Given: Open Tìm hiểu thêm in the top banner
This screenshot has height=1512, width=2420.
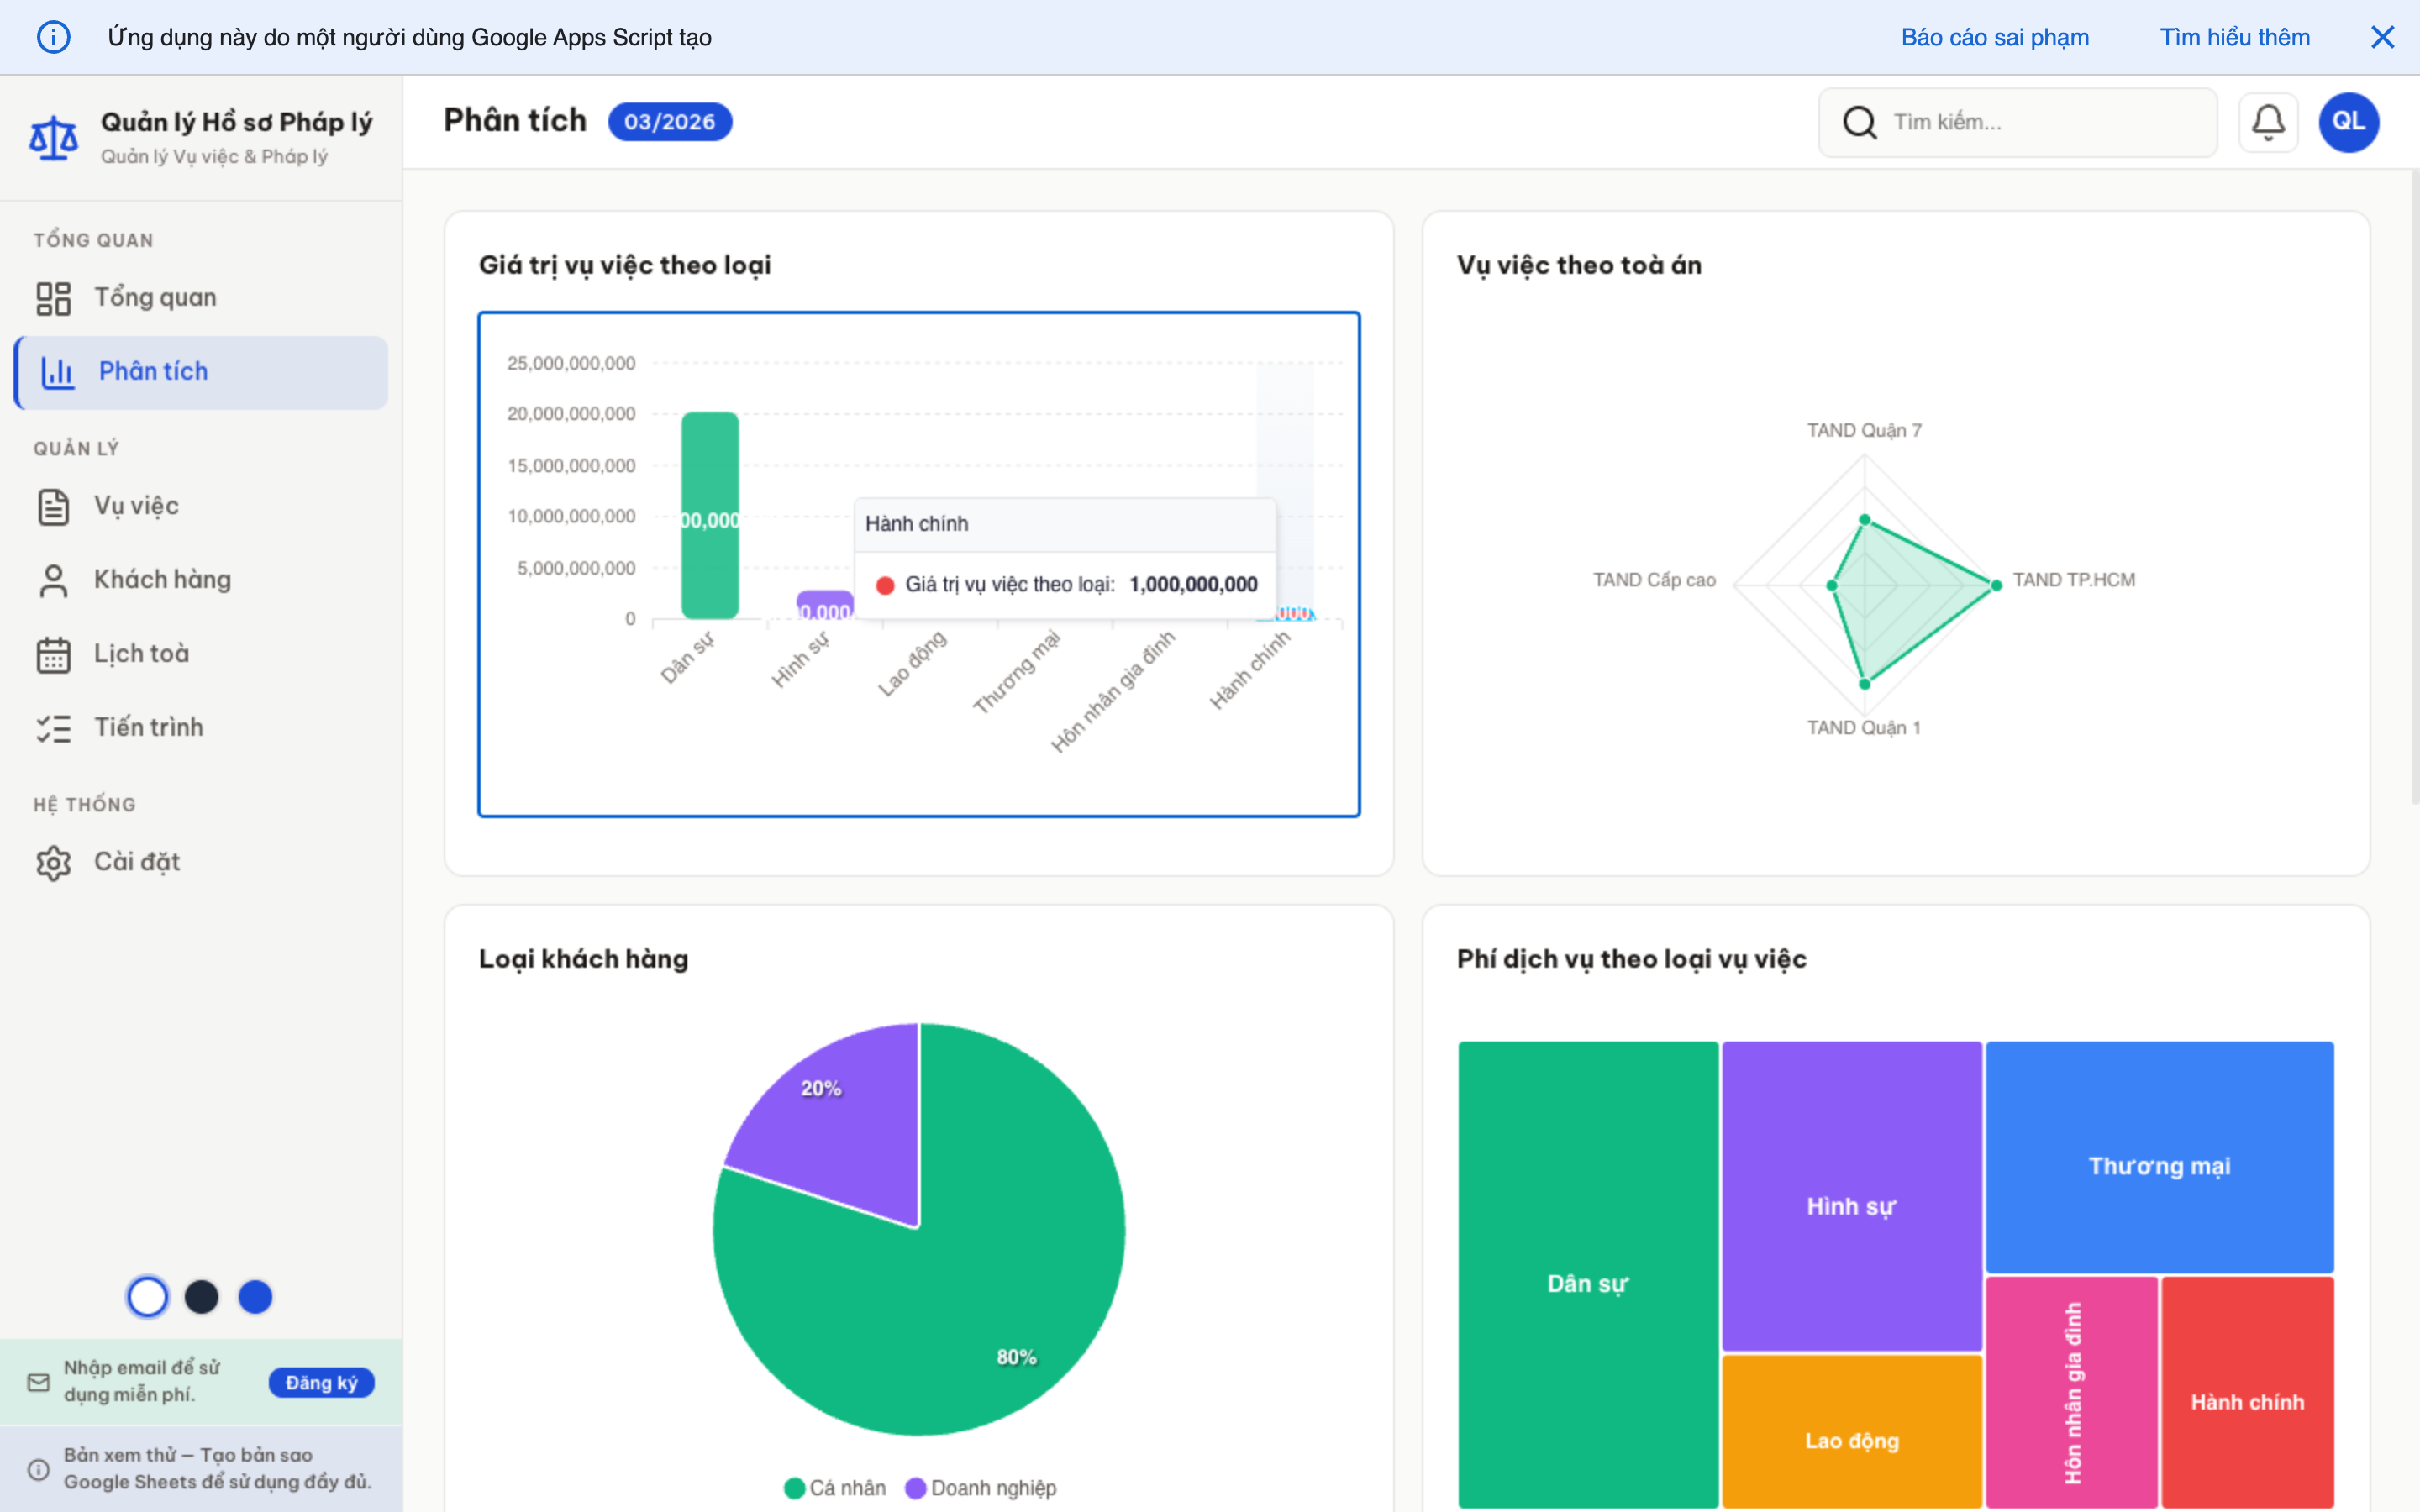Looking at the screenshot, I should [x=2235, y=37].
